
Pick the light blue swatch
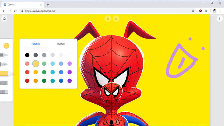[61, 64]
